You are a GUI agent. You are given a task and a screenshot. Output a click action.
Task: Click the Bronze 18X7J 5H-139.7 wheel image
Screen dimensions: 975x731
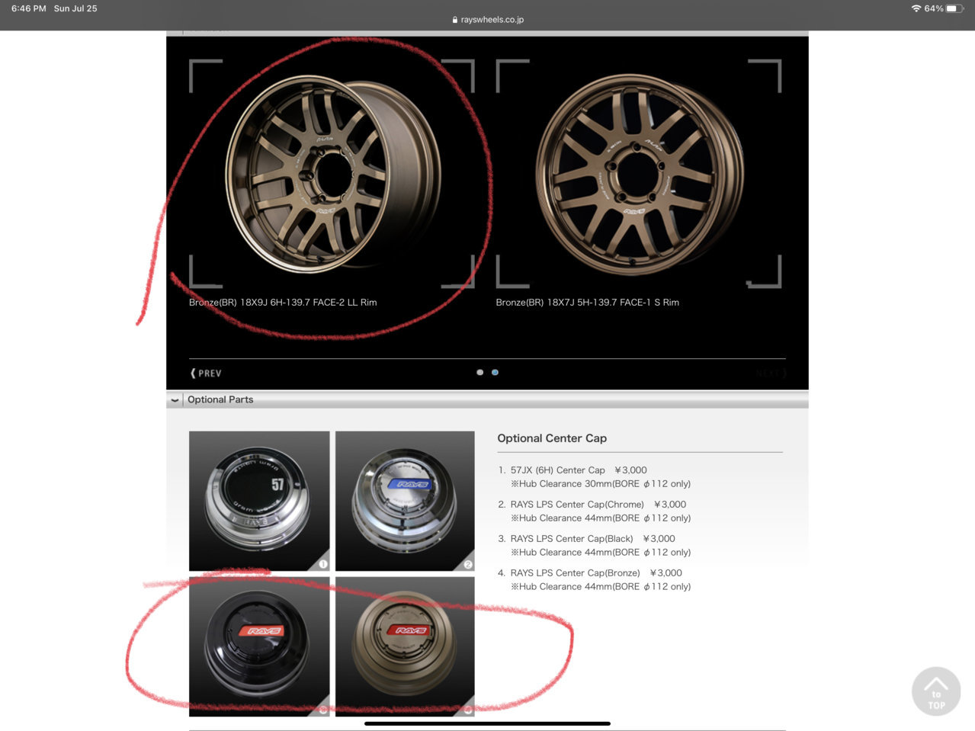639,174
